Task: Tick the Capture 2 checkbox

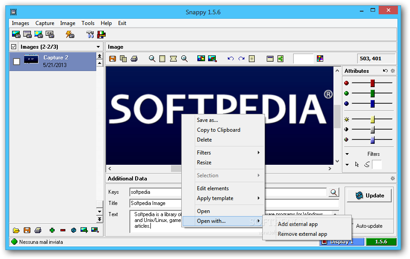Action: pyautogui.click(x=17, y=62)
